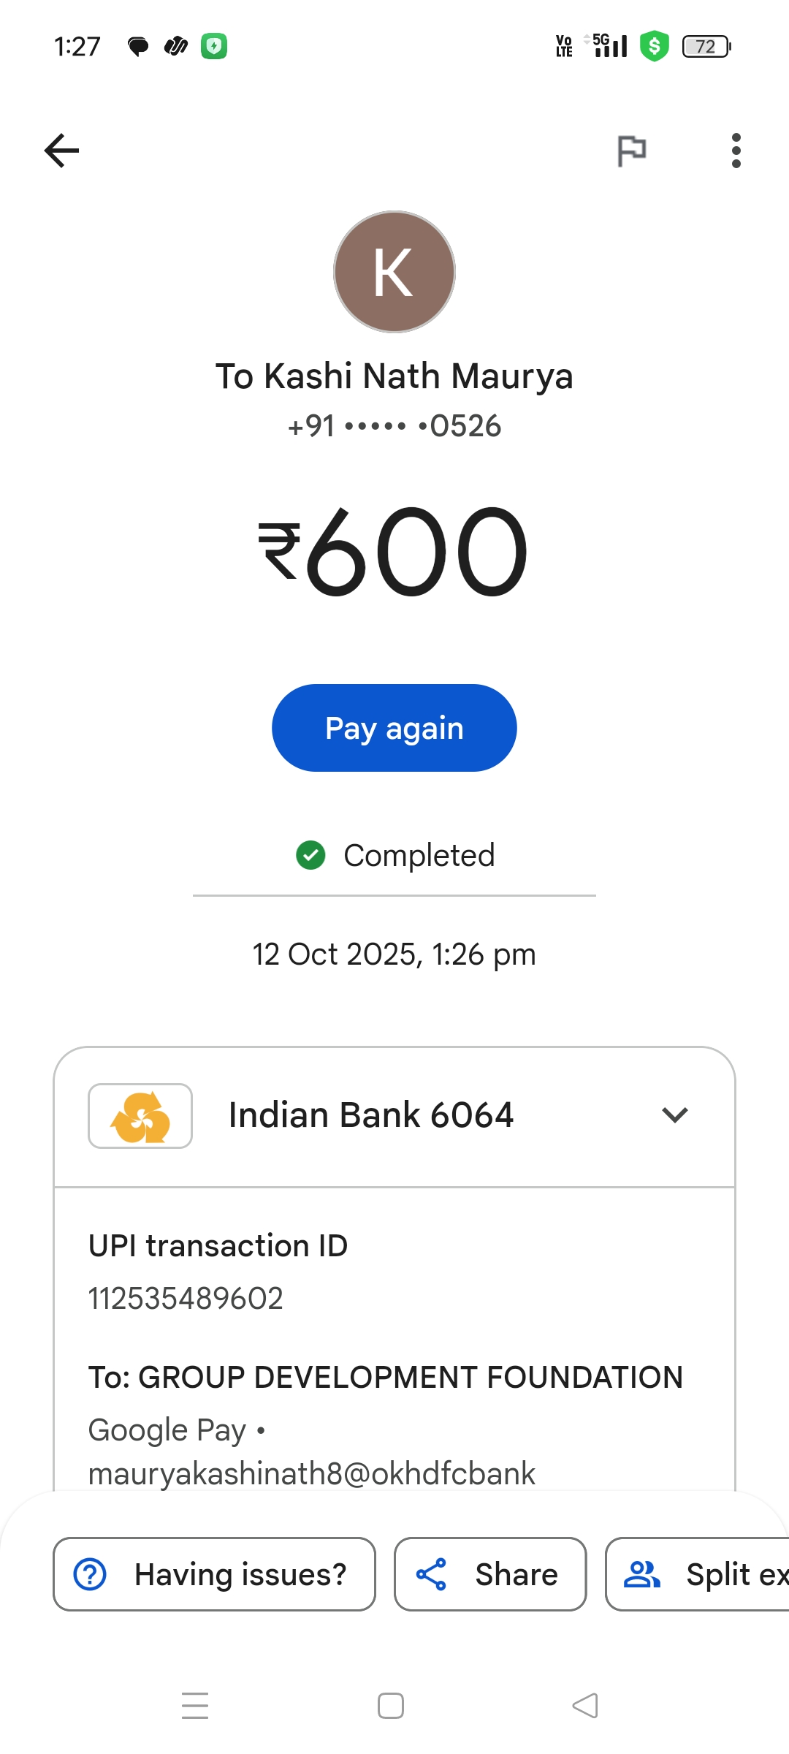Tap the Indian Bank logo icon
Screen dimensions: 789x1754
140,1116
